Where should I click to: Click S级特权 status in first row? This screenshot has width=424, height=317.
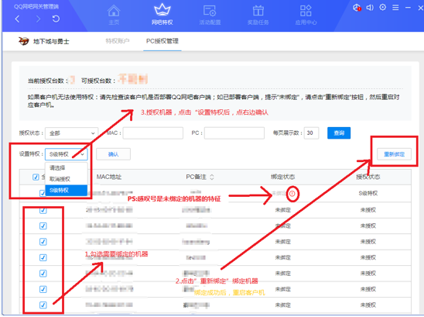pyautogui.click(x=368, y=193)
